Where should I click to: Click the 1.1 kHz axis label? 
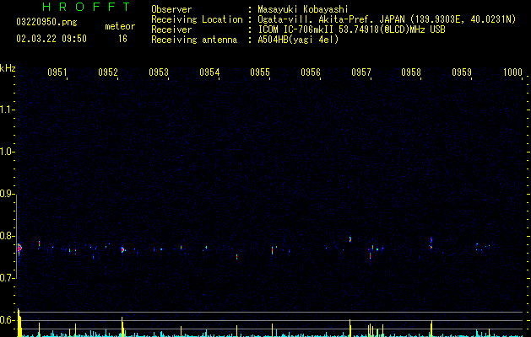coord(7,110)
